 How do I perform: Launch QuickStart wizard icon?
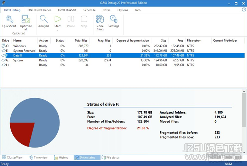pyautogui.click(x=9, y=19)
